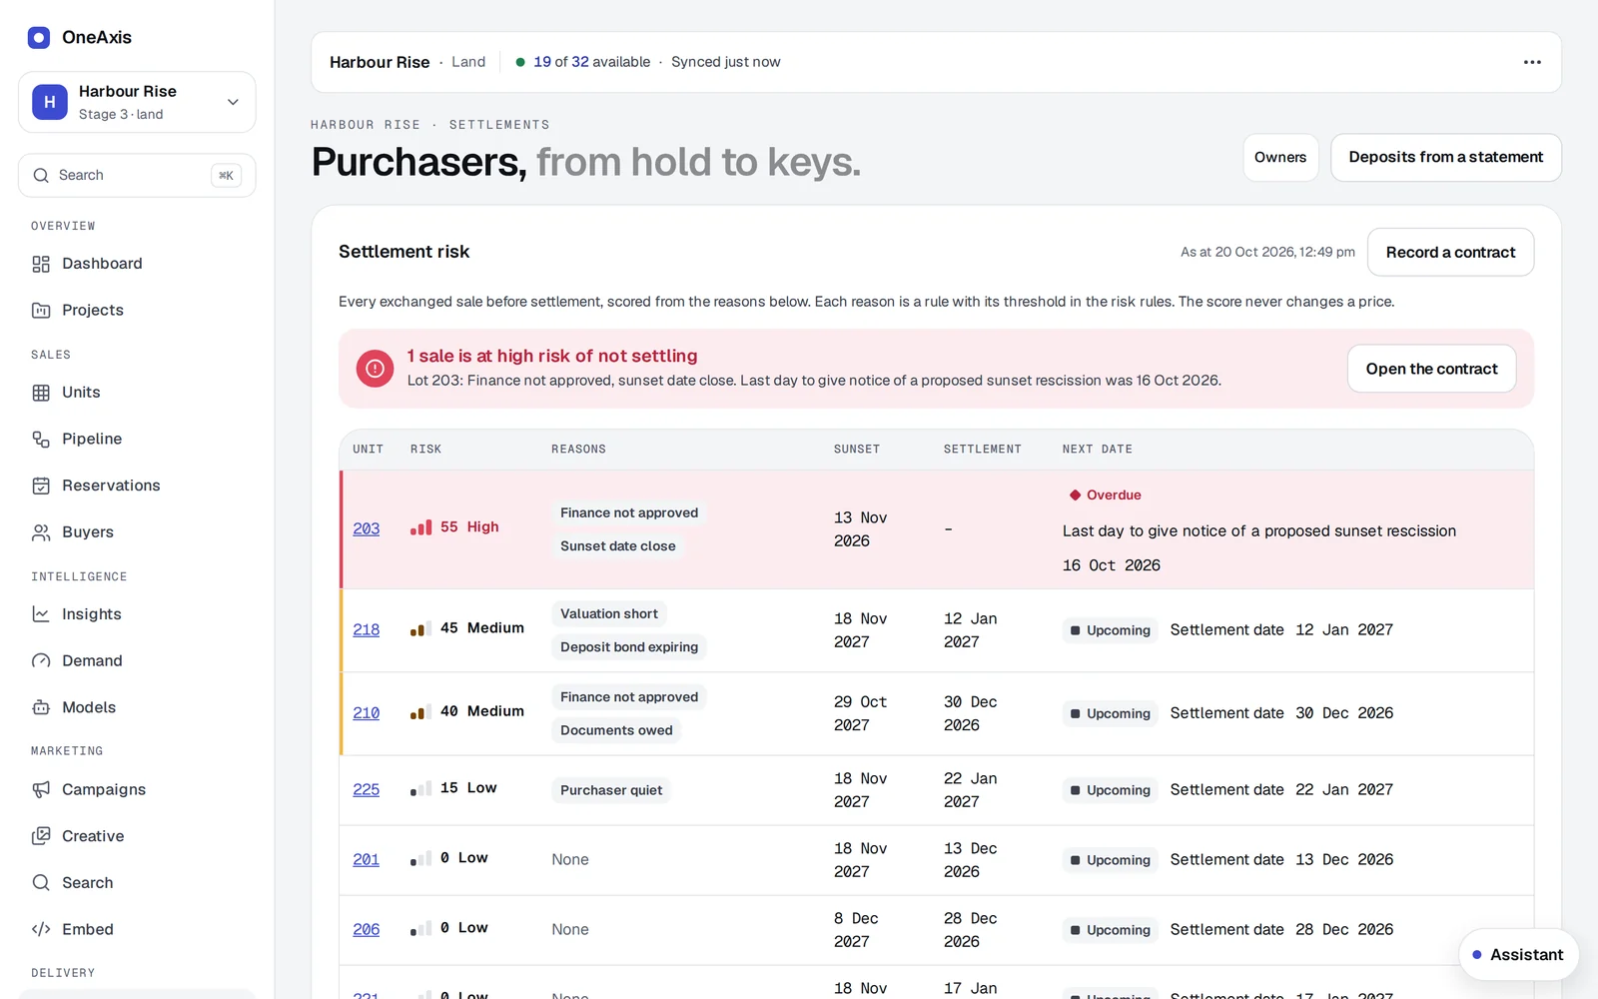Image resolution: width=1598 pixels, height=999 pixels.
Task: Click Record a contract button
Action: 1450,253
